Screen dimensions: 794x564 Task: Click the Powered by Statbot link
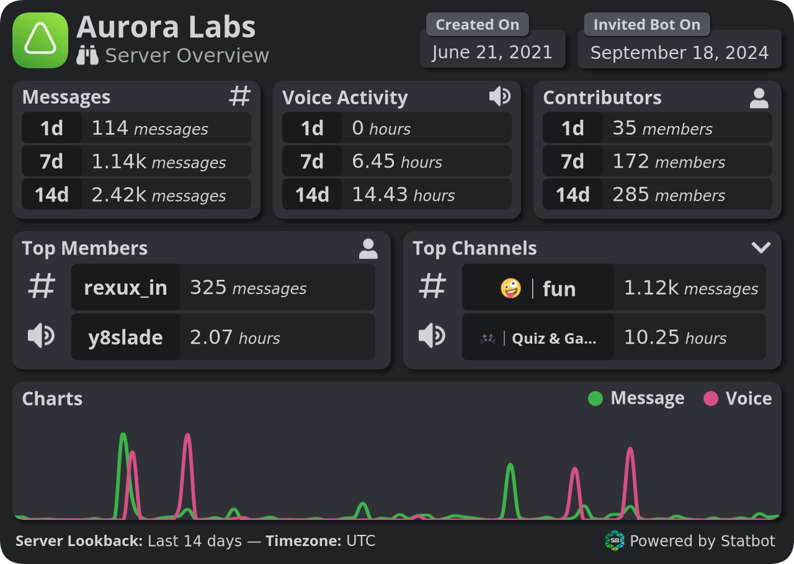click(702, 541)
